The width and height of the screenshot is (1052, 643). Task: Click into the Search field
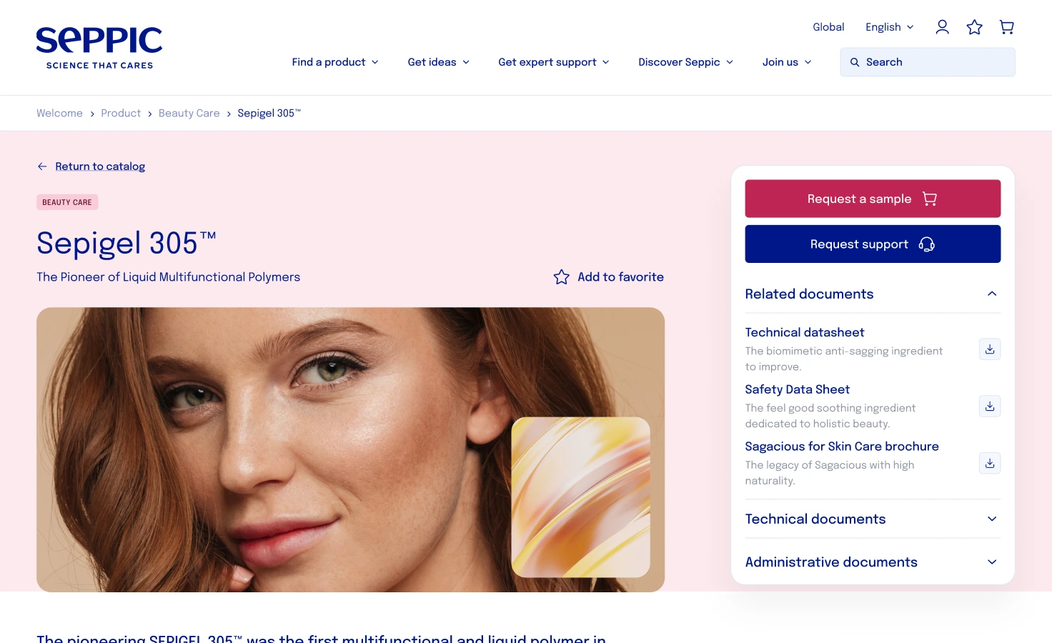point(936,62)
